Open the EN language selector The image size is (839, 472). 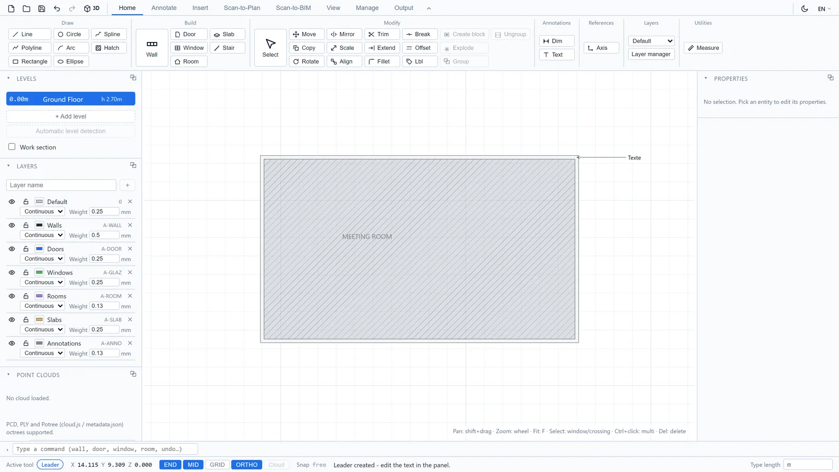tap(824, 9)
